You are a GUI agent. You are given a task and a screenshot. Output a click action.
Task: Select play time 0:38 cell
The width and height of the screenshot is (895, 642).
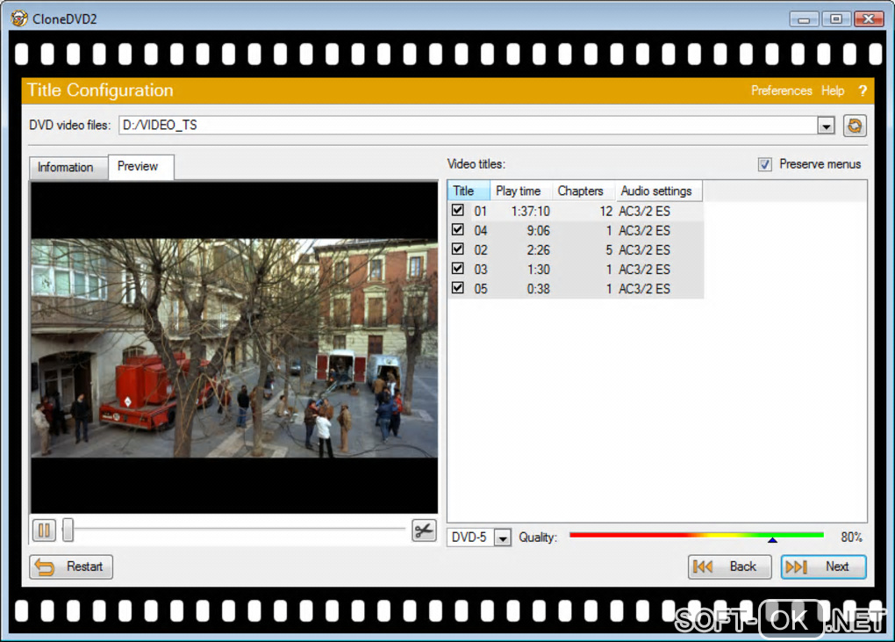(538, 289)
